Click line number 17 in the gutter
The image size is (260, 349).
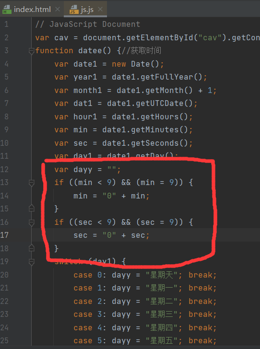[x=4, y=235]
